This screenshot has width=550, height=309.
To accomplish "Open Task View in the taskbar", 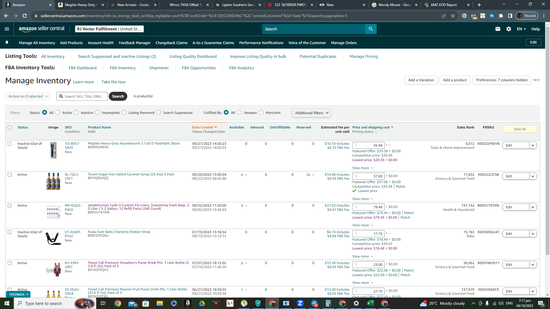I will coord(103,303).
